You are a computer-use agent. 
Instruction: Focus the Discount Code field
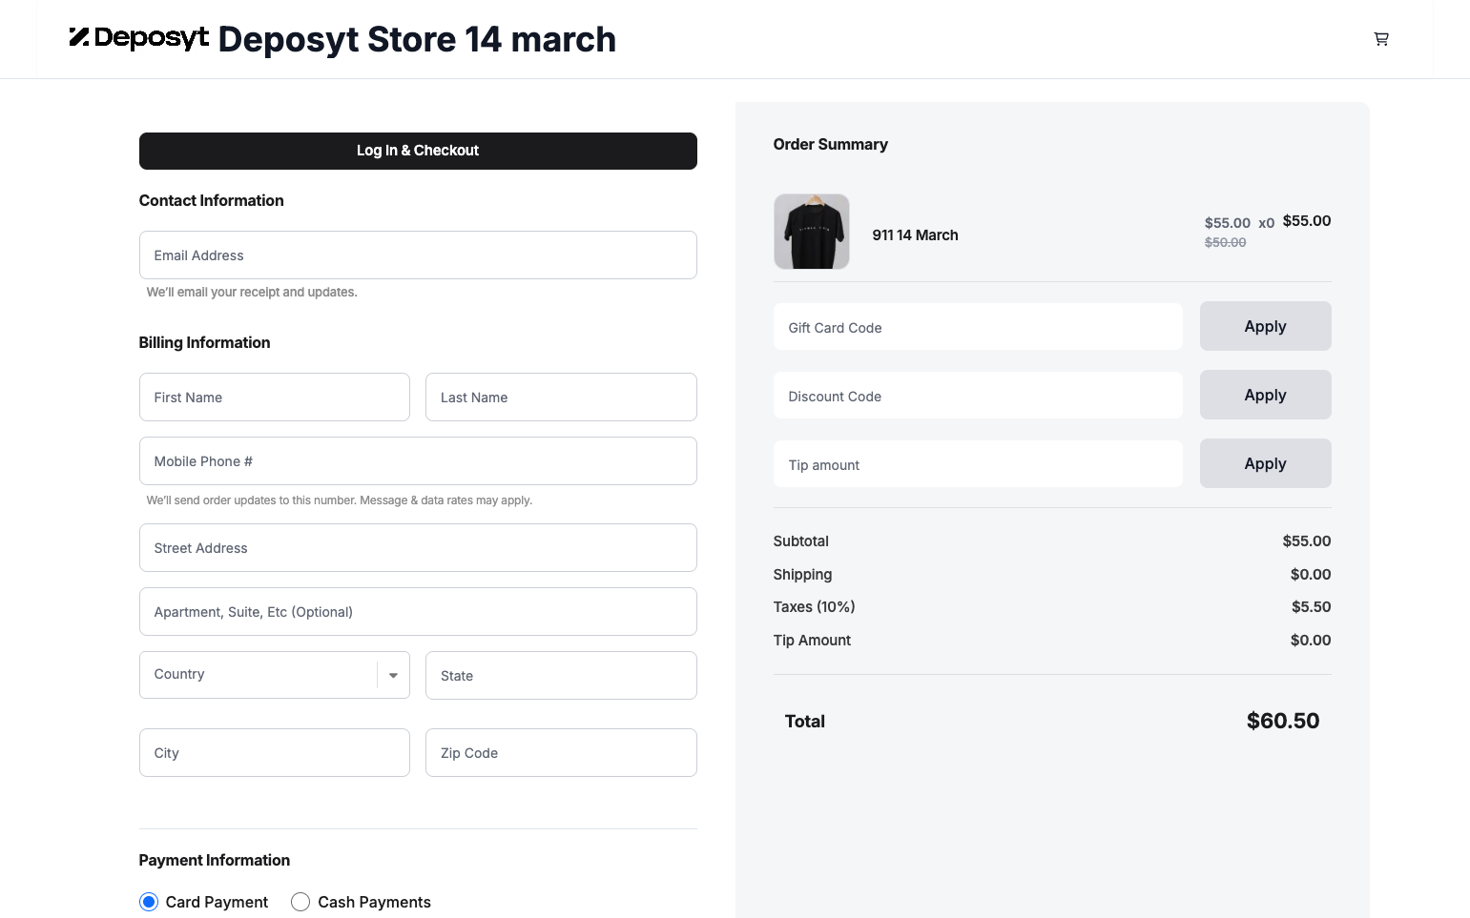coord(978,396)
